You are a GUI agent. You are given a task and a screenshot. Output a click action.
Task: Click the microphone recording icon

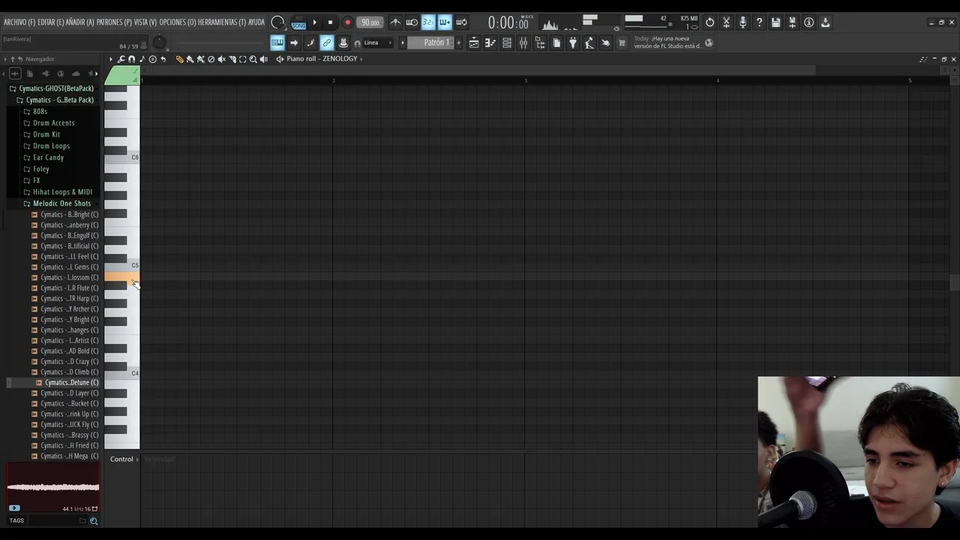tap(742, 22)
